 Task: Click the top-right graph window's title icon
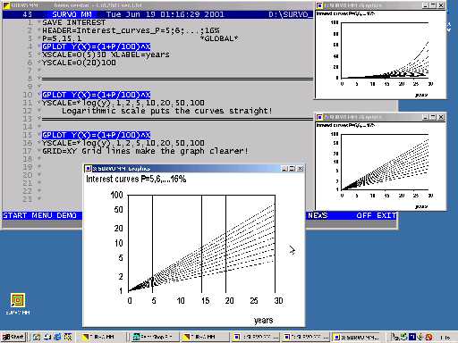click(319, 5)
